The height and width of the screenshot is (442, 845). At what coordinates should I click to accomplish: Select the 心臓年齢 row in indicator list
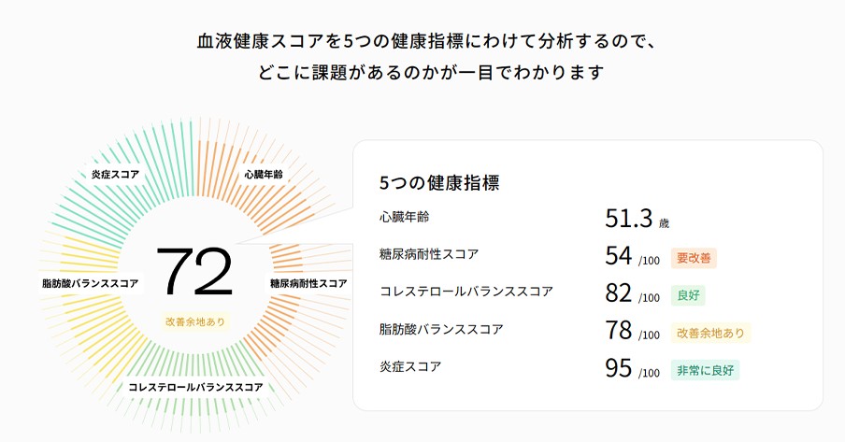point(405,218)
